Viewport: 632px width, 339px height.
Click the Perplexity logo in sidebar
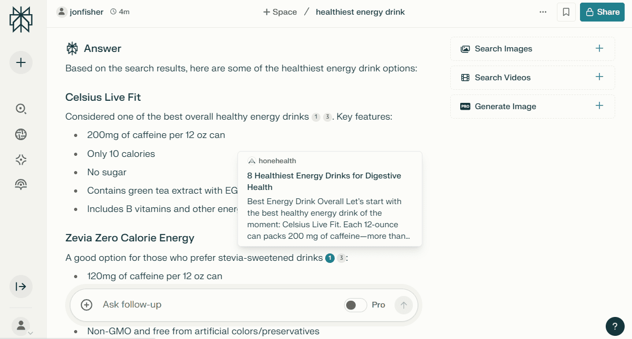click(x=21, y=19)
